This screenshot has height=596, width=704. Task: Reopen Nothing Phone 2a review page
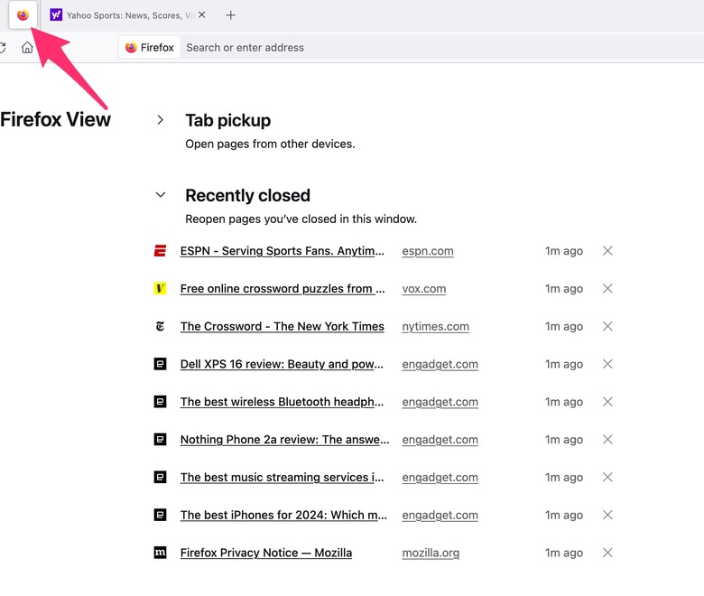click(284, 439)
